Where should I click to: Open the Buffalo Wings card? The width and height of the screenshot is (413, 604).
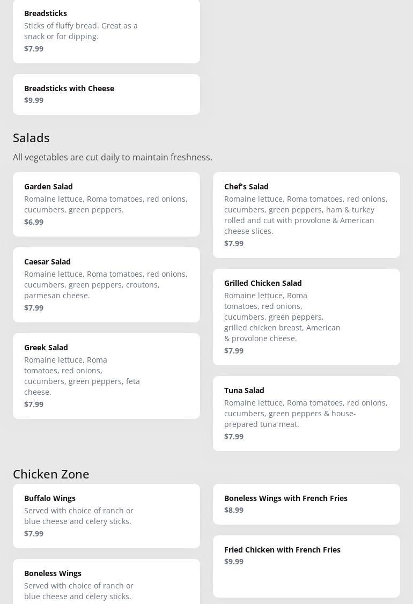(106, 515)
